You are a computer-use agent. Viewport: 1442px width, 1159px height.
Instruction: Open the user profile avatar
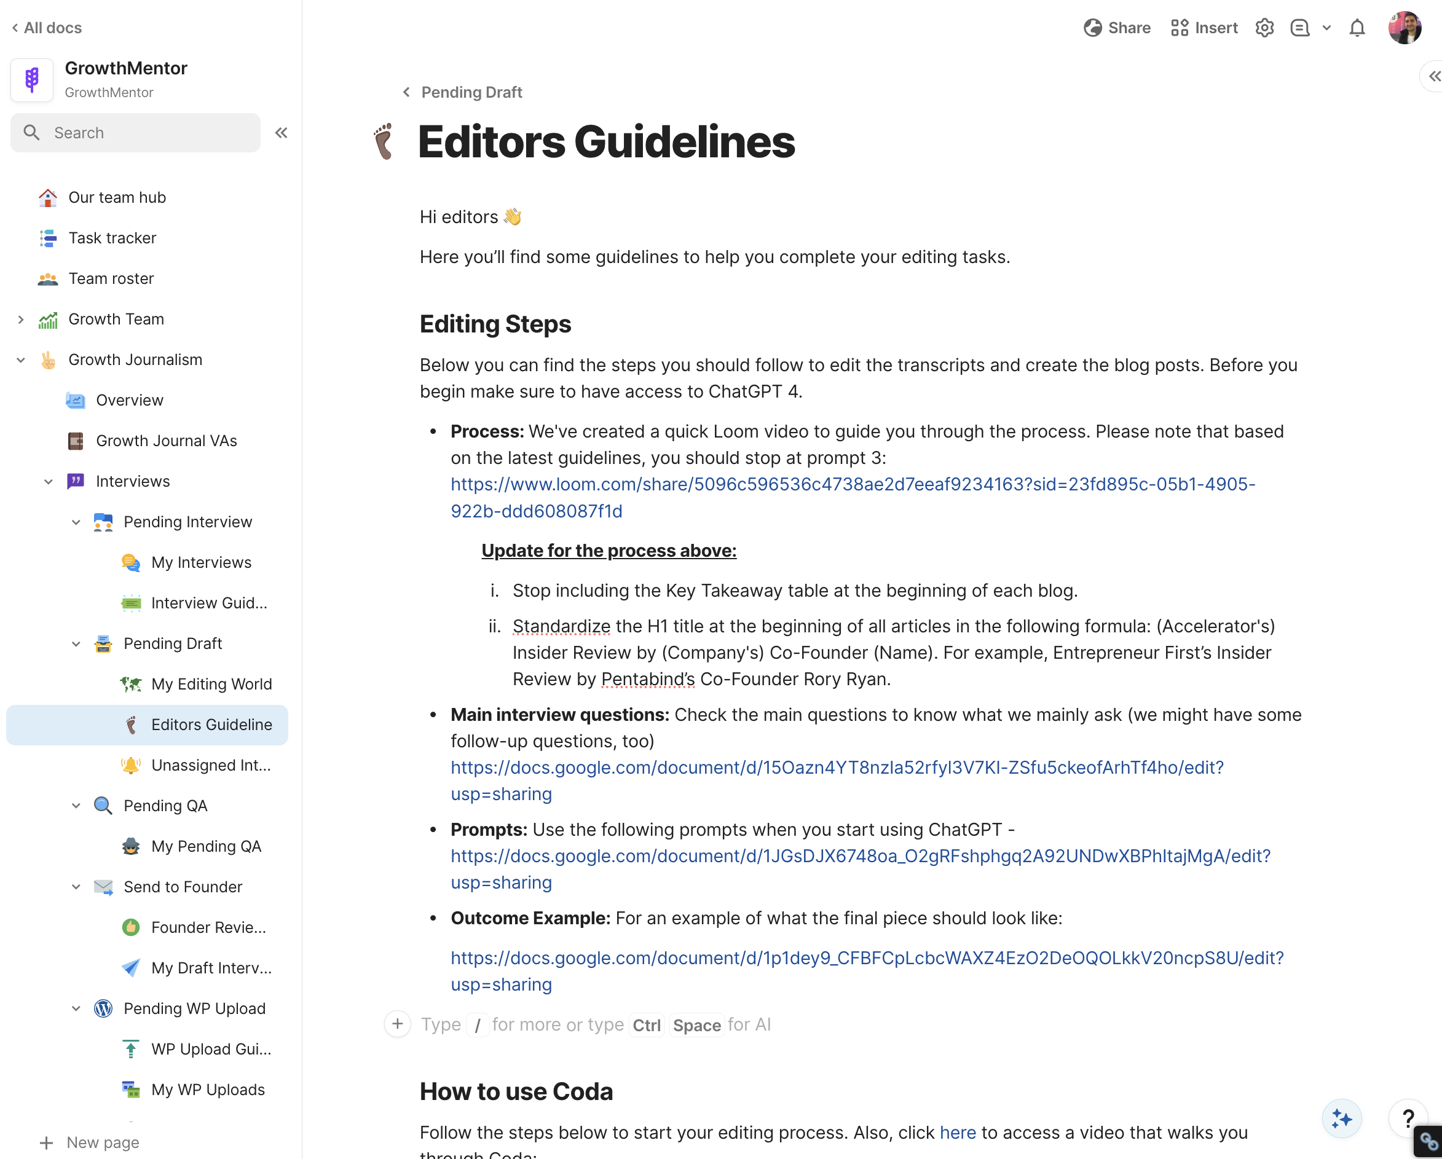pyautogui.click(x=1405, y=28)
